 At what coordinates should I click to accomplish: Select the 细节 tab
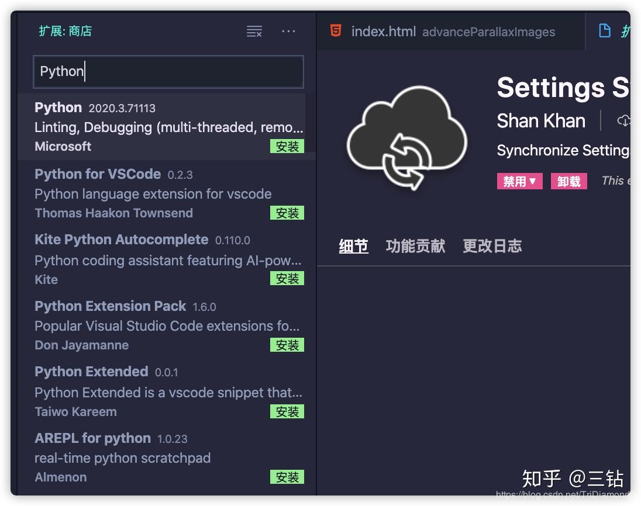point(353,246)
